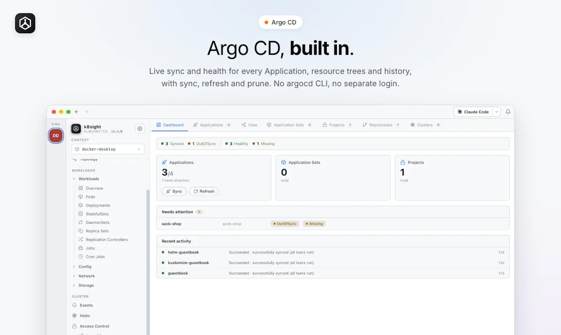
Task: Click the OutOfSync badge on sock-shop
Action: pos(285,224)
